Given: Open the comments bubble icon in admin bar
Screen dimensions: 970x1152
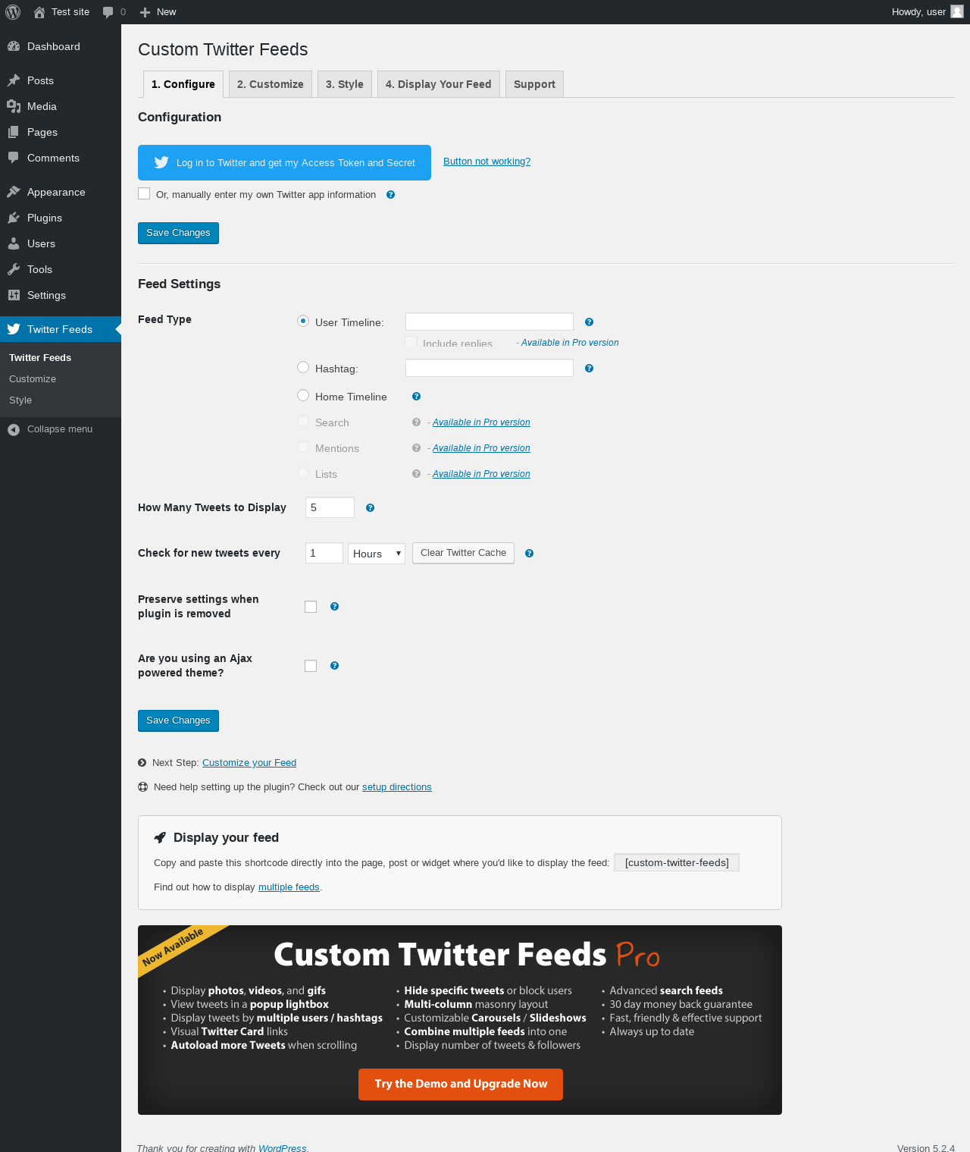Looking at the screenshot, I should click(x=108, y=12).
